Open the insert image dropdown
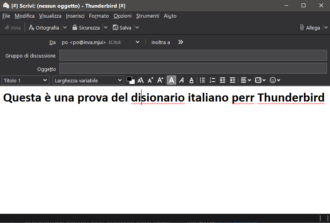The height and width of the screenshot is (223, 330). 260,80
